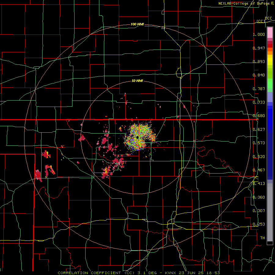Screen dimensions: 275x275
Task: Click the 0.840 legend value
Action: click(259, 75)
